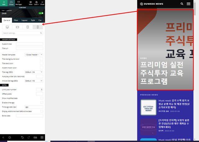Click the Add element icon
The height and width of the screenshot is (142, 199).
pyautogui.click(x=4, y=3)
